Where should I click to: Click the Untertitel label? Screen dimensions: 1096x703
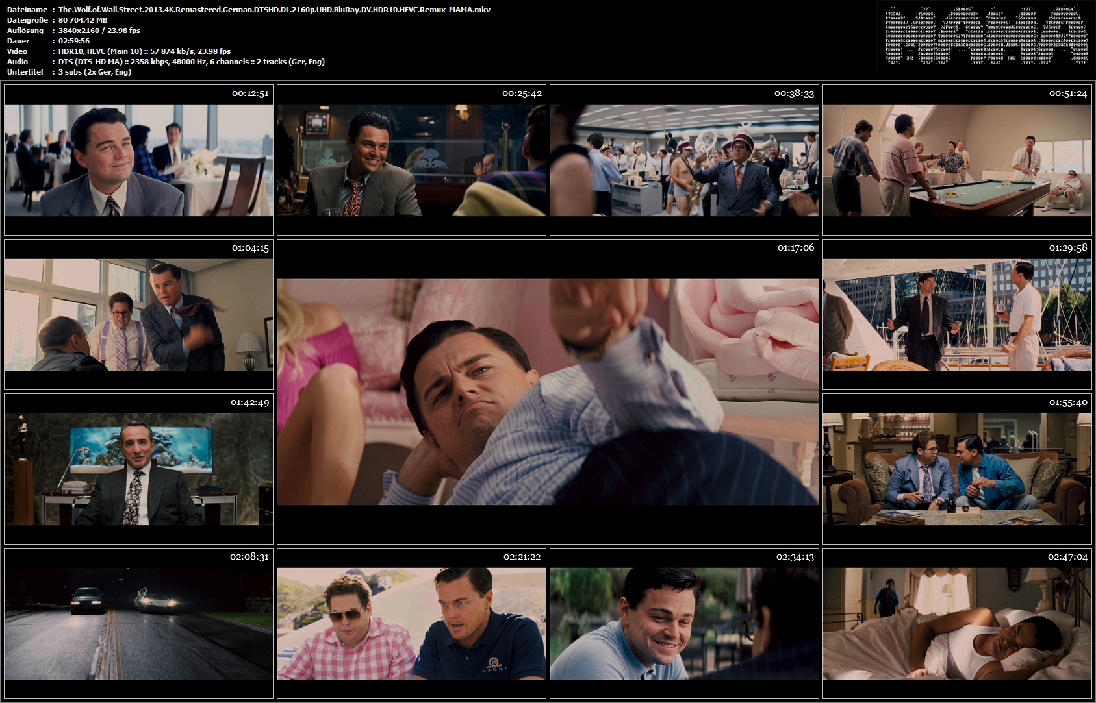pos(25,72)
